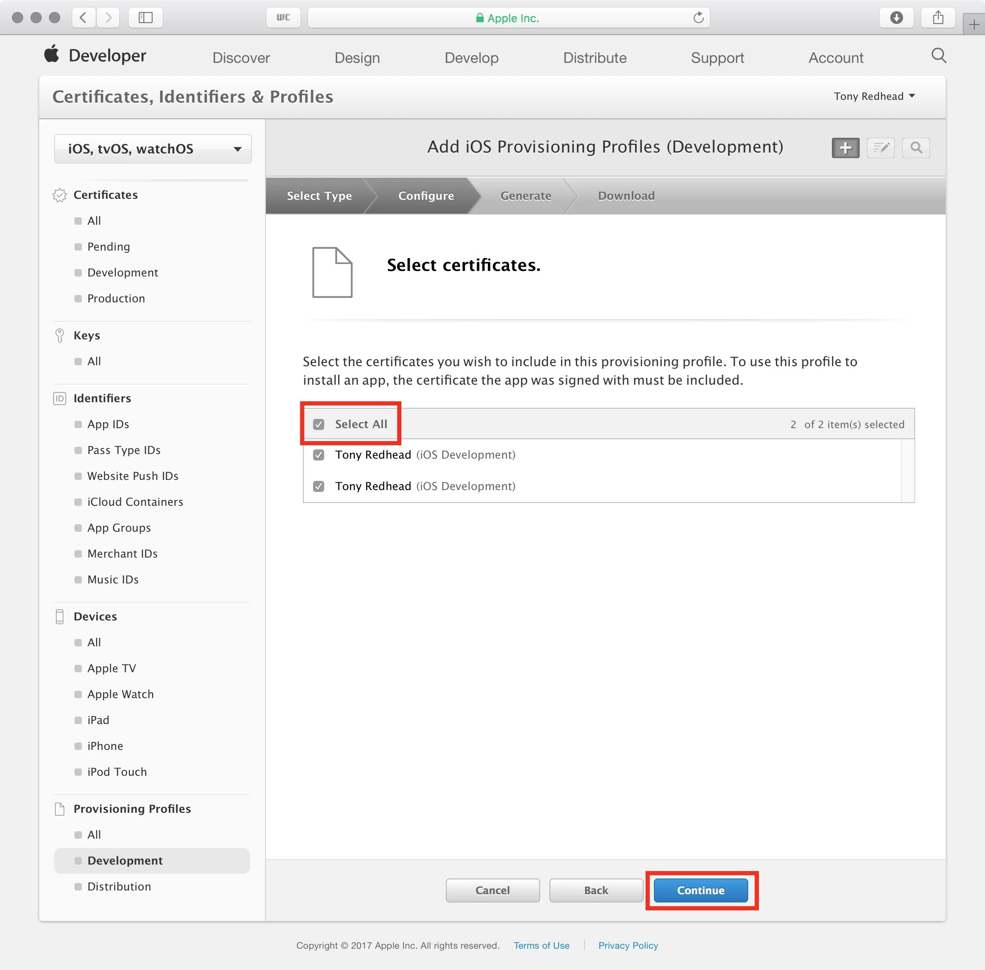Click the Certificates section icon
Screen dimensions: 985x970
click(60, 195)
